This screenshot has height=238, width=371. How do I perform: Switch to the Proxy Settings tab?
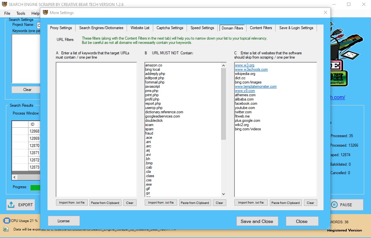(x=61, y=28)
